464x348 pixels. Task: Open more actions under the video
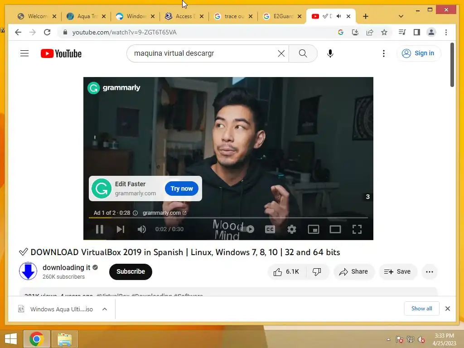tap(430, 272)
